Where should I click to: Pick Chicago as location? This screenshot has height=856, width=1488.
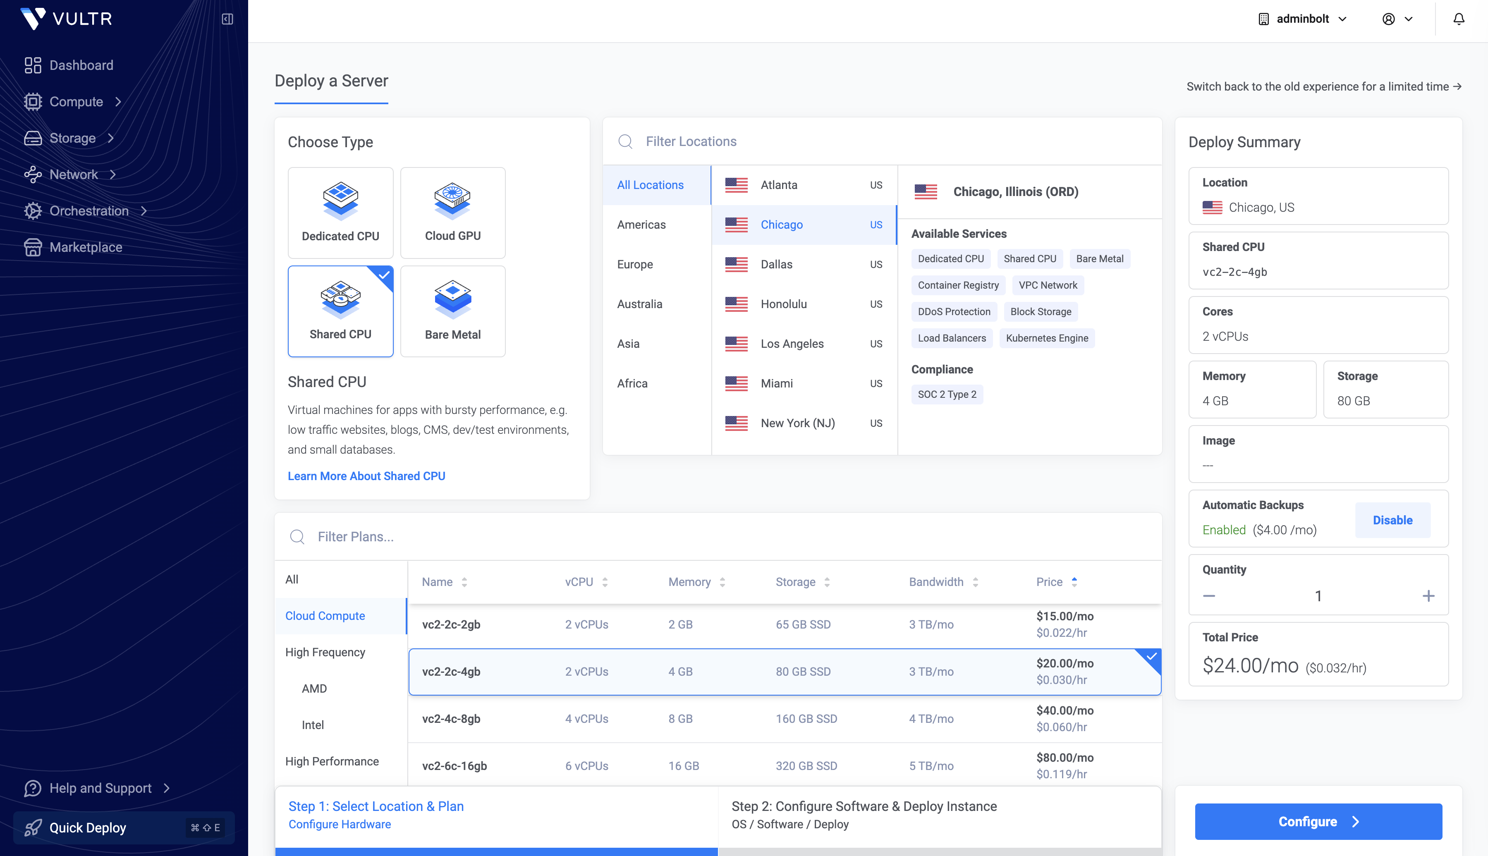point(804,225)
